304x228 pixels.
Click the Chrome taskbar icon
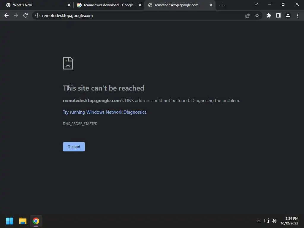tap(36, 221)
